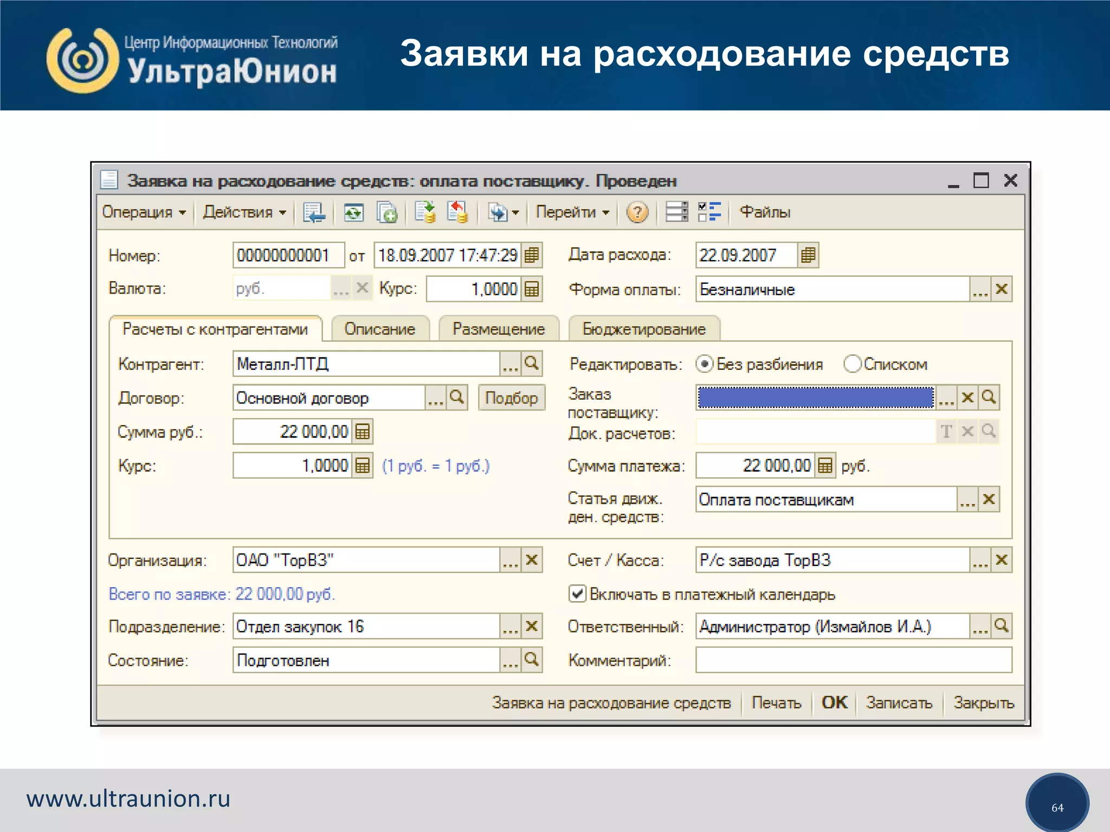Clear the Оплата поставщикам field
Screen dimensions: 1110x832
(x=989, y=499)
